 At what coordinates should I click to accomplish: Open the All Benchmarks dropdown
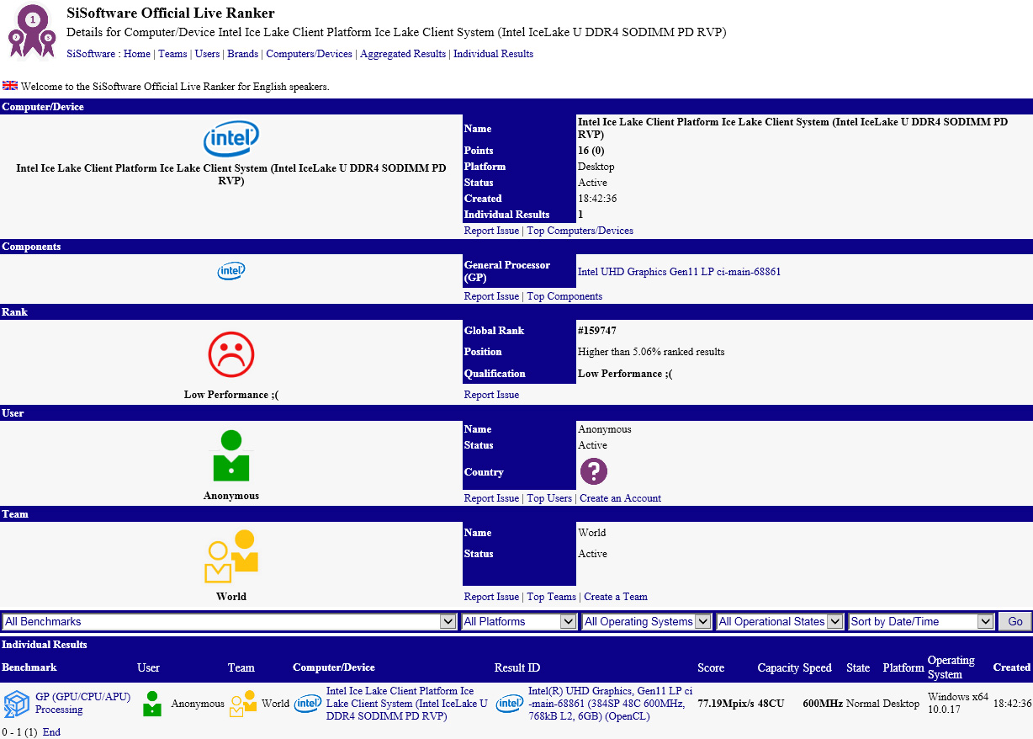click(230, 622)
